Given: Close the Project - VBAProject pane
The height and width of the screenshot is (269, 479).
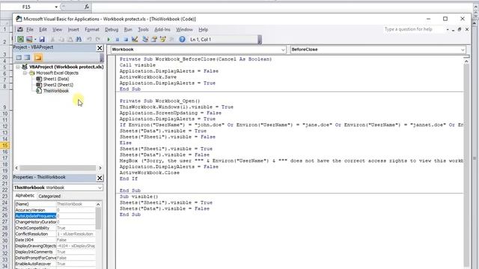Looking at the screenshot, I should [x=100, y=48].
